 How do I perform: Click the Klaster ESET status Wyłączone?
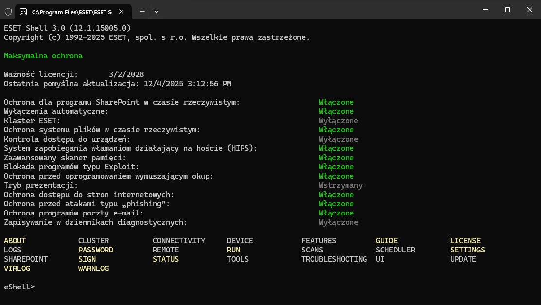coord(338,121)
